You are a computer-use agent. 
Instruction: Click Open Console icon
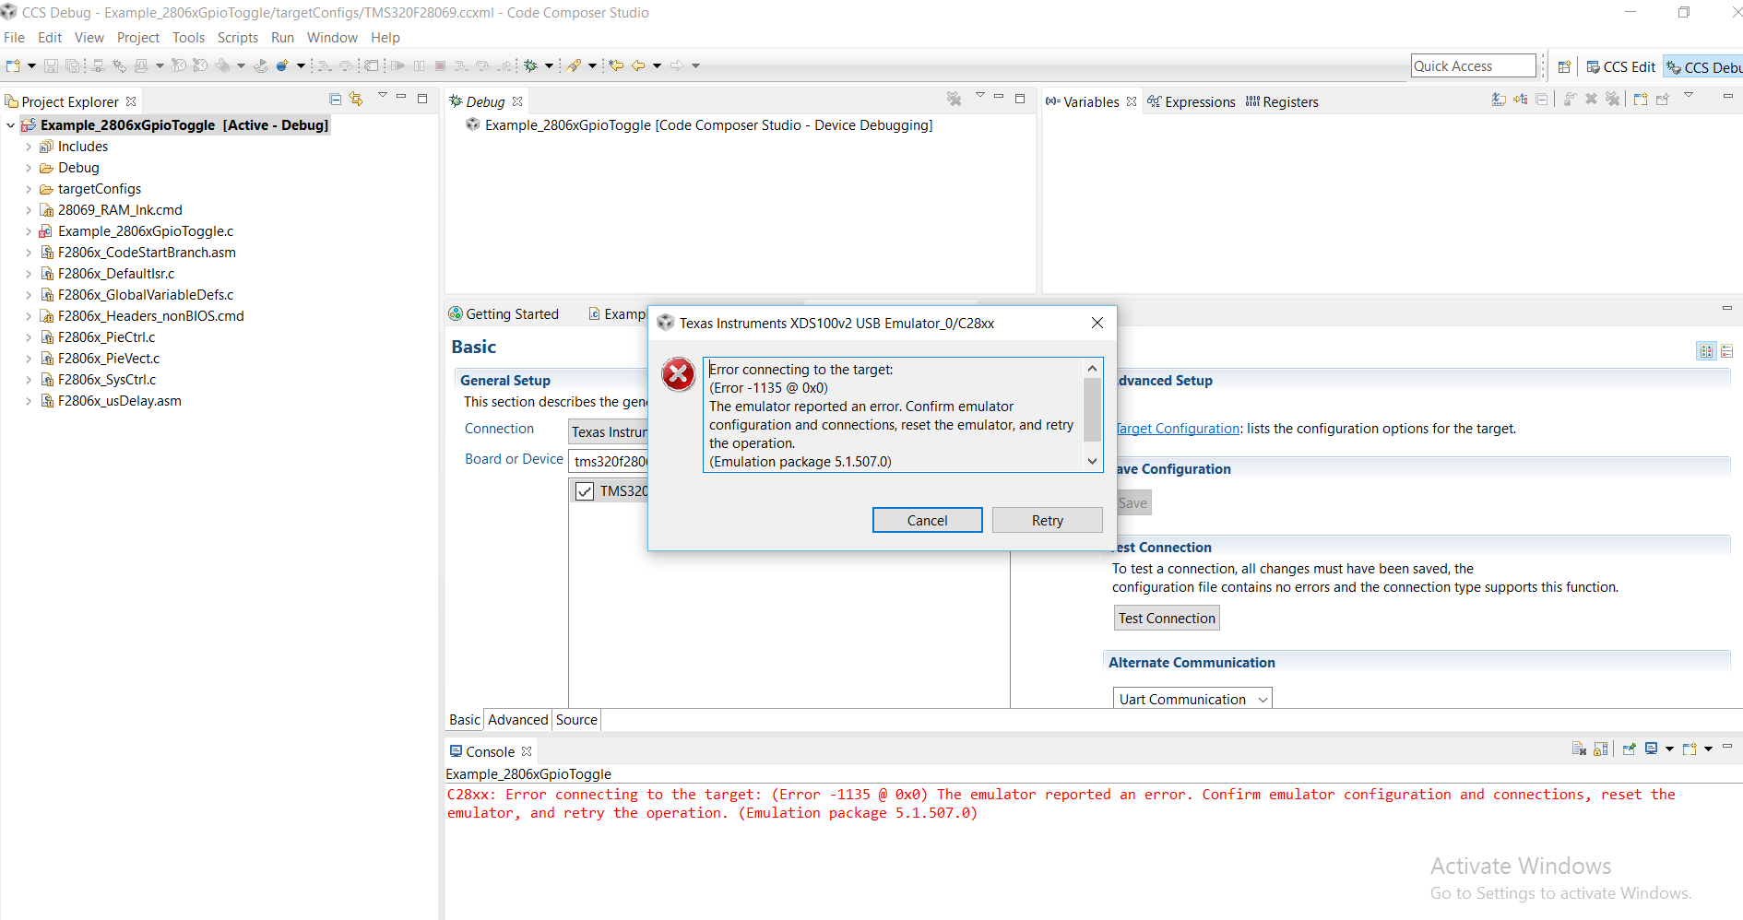click(1690, 749)
